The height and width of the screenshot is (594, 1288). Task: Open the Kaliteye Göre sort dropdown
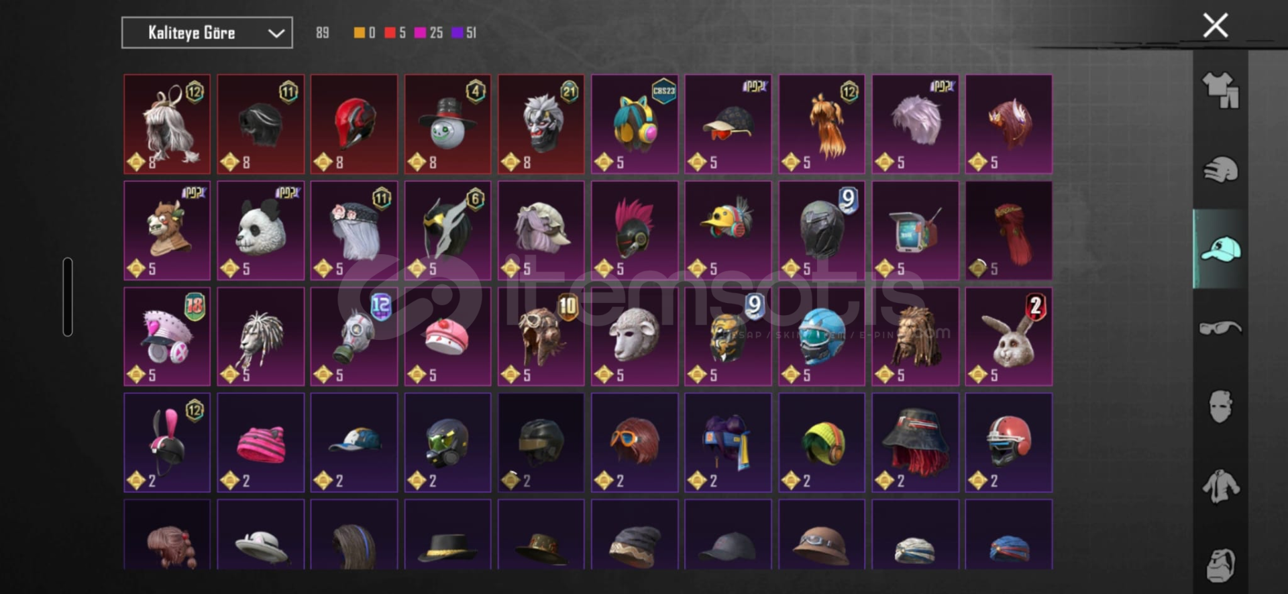tap(207, 33)
